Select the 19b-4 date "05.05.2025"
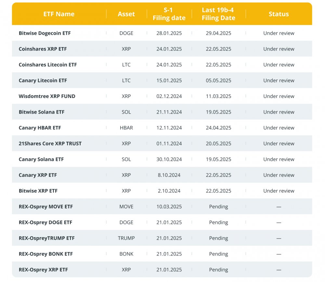Viewport: 325px width, 282px height. click(x=218, y=80)
